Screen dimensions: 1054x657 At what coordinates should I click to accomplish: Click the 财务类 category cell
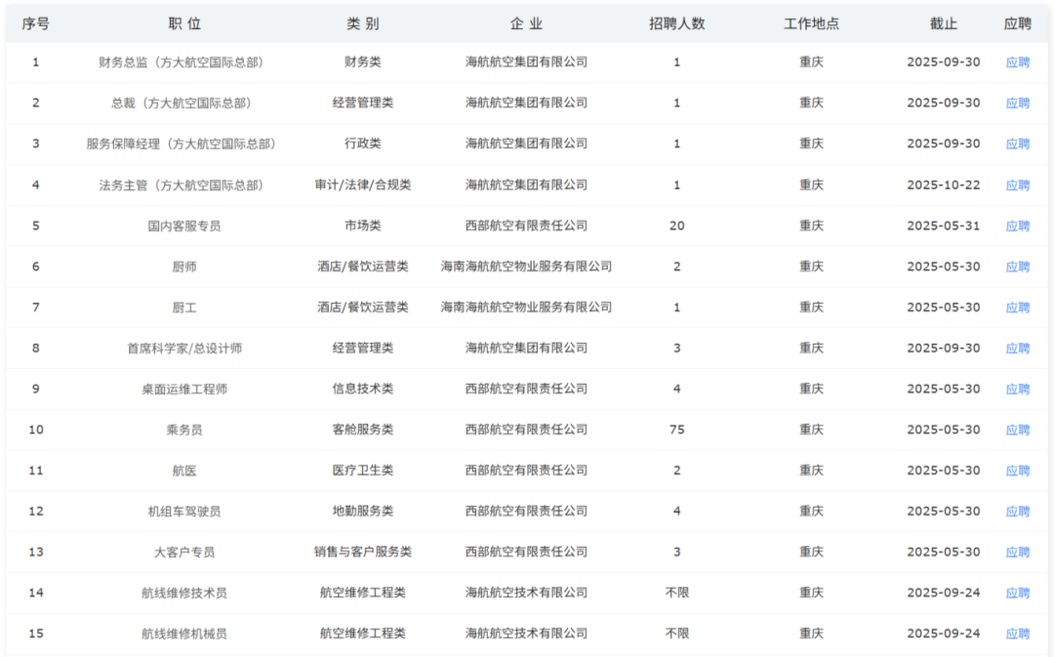362,62
